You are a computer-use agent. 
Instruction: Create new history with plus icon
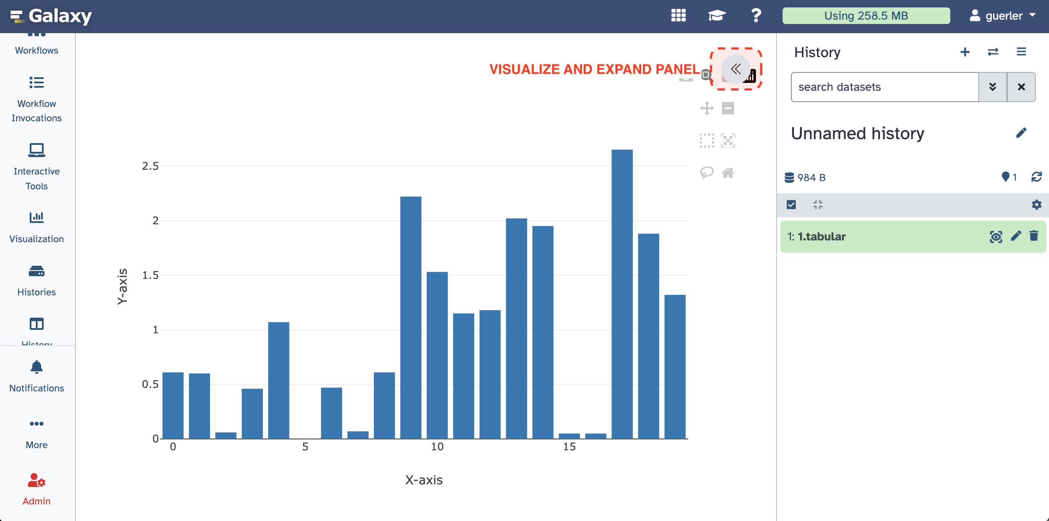[965, 52]
